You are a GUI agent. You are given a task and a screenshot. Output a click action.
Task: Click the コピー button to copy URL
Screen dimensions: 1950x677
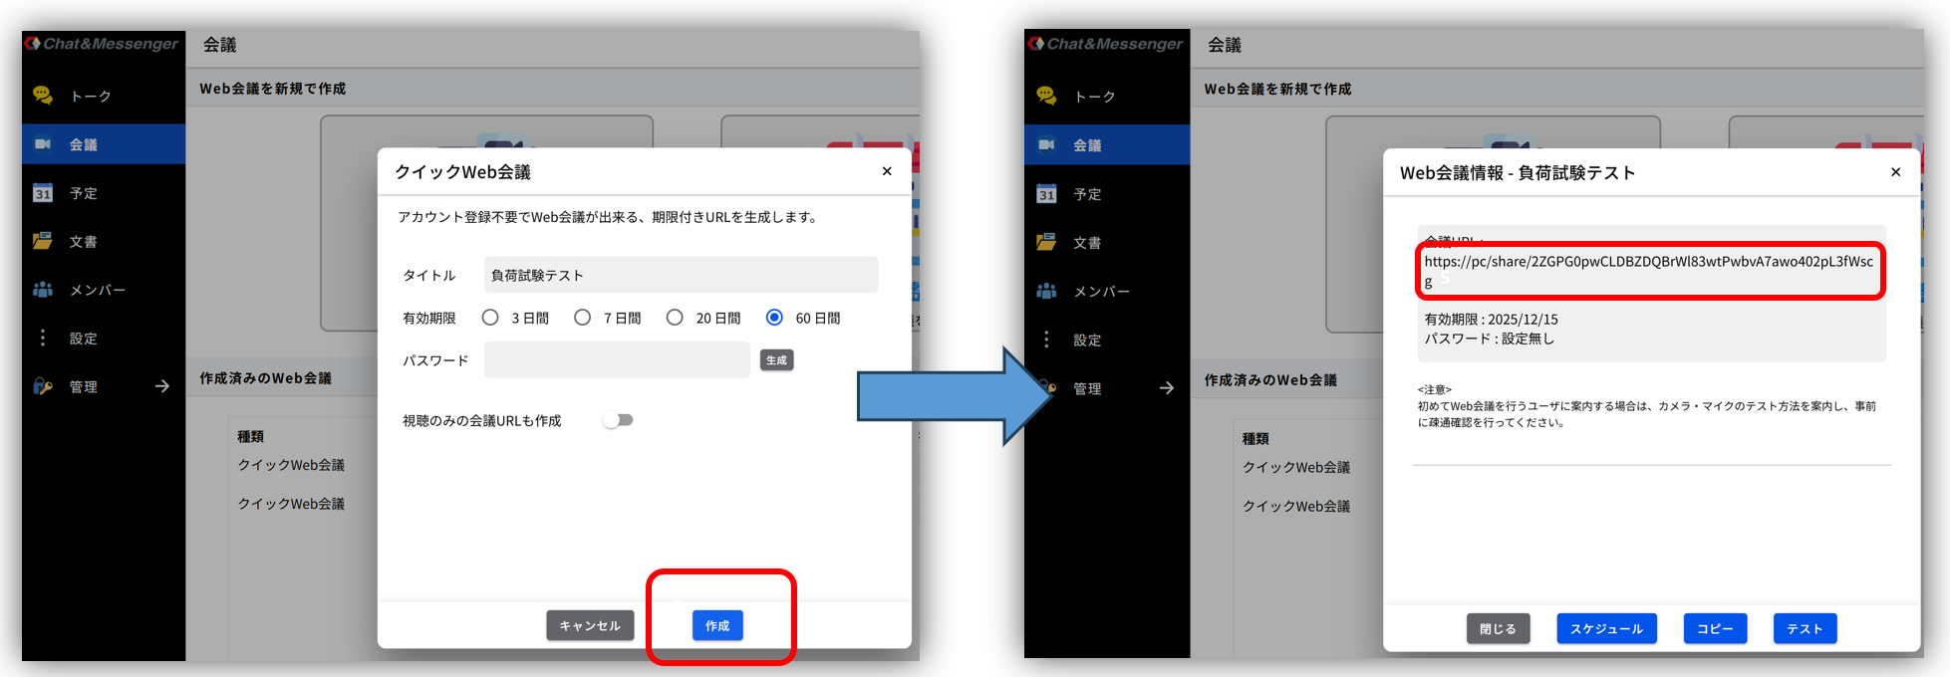tap(1715, 628)
